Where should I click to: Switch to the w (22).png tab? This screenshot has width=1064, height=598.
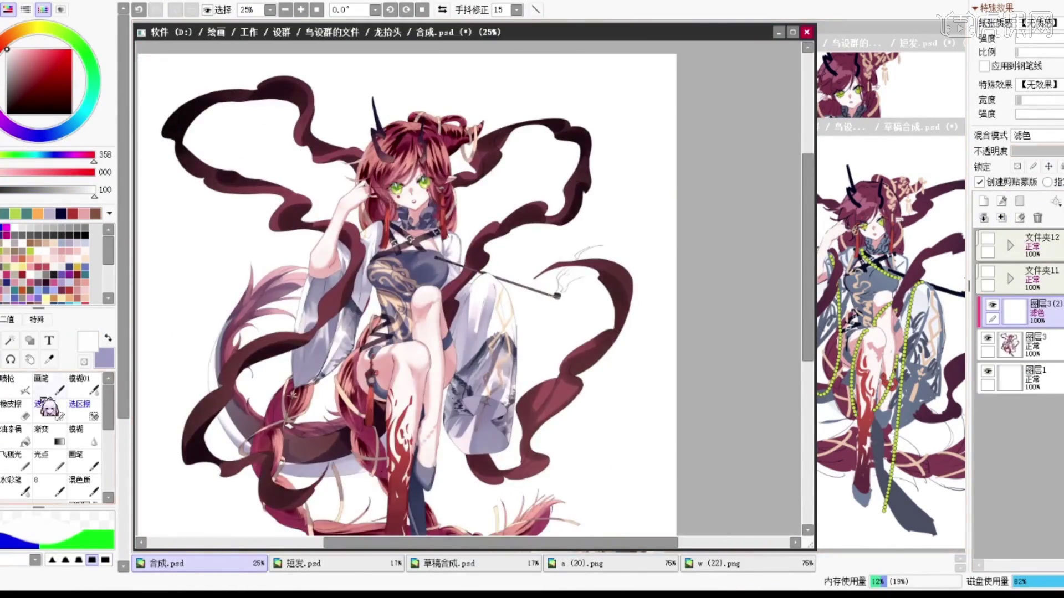click(x=749, y=563)
